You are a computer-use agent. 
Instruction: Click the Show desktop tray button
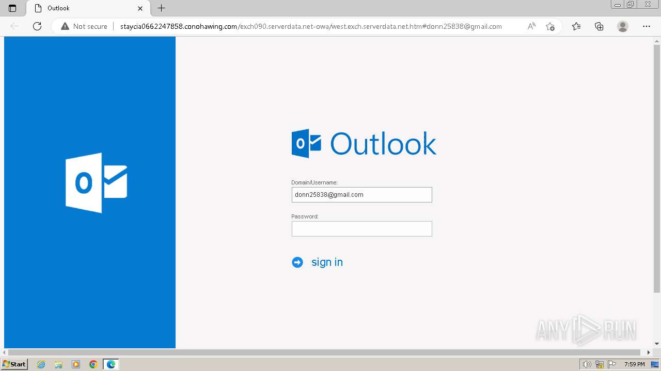coord(655,364)
